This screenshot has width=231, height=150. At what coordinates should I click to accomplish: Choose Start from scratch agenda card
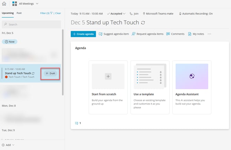108,87
